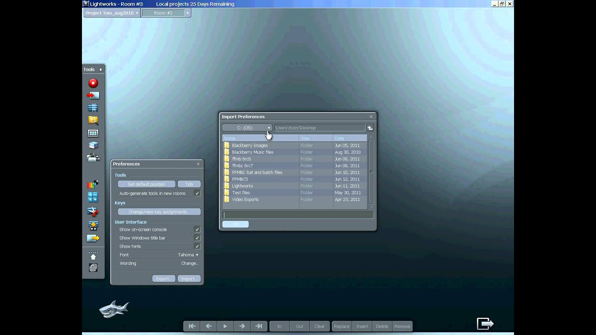The image size is (596, 335).
Task: Close the Preferences panel
Action: point(198,164)
